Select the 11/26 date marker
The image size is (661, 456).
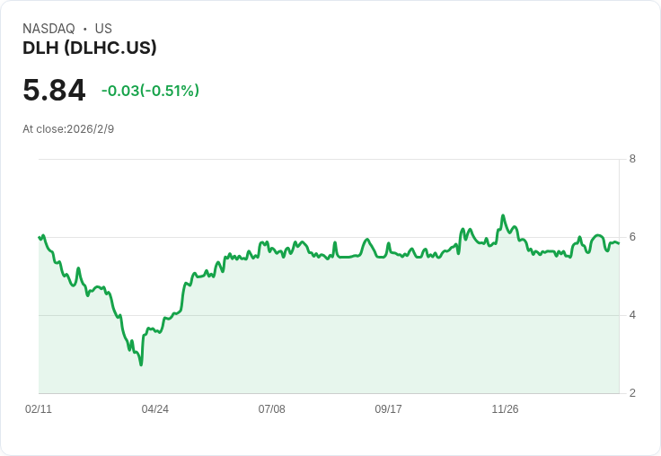point(505,408)
